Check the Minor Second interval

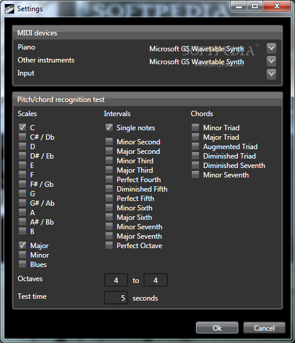click(109, 141)
